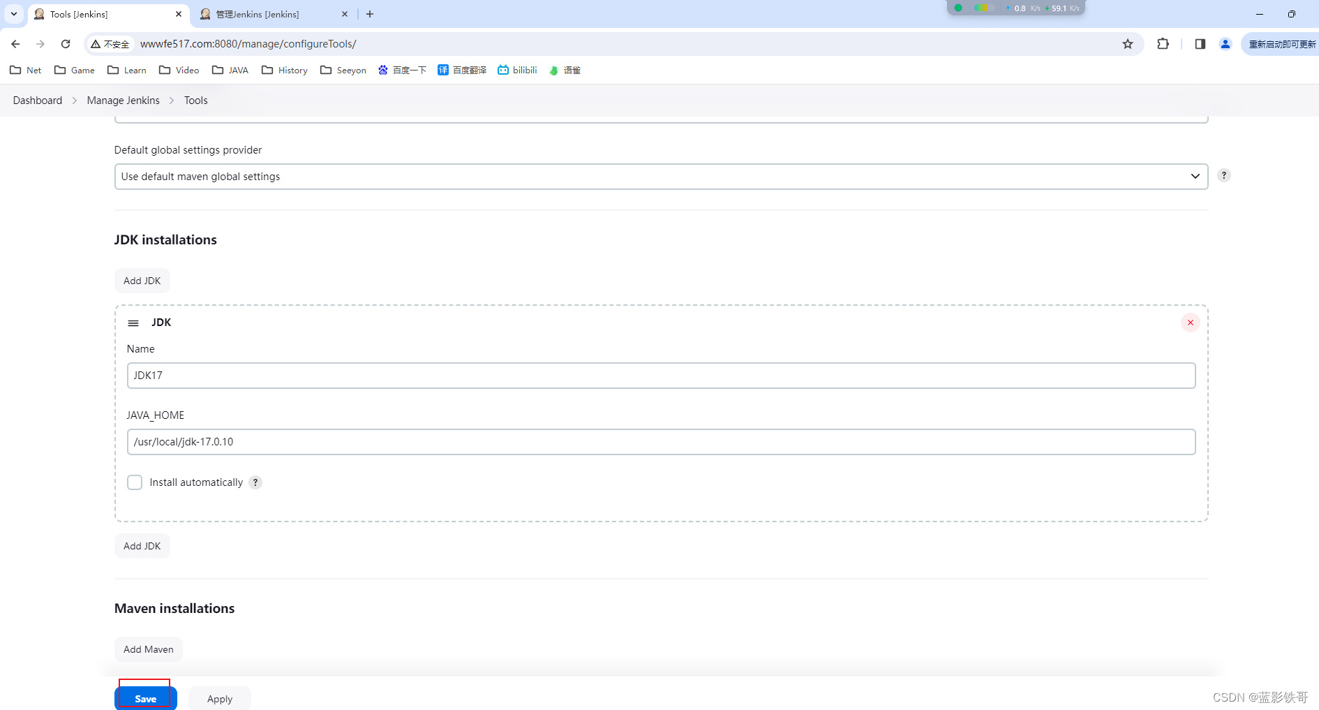Screen dimensions: 1319x710
Task: Open the Video bookmarks folder
Action: click(179, 70)
